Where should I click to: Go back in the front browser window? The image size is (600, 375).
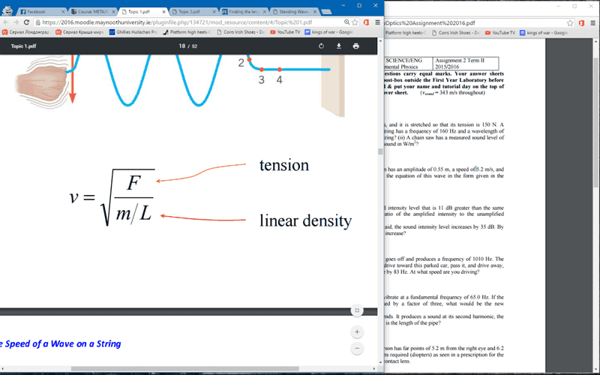tap(5, 22)
